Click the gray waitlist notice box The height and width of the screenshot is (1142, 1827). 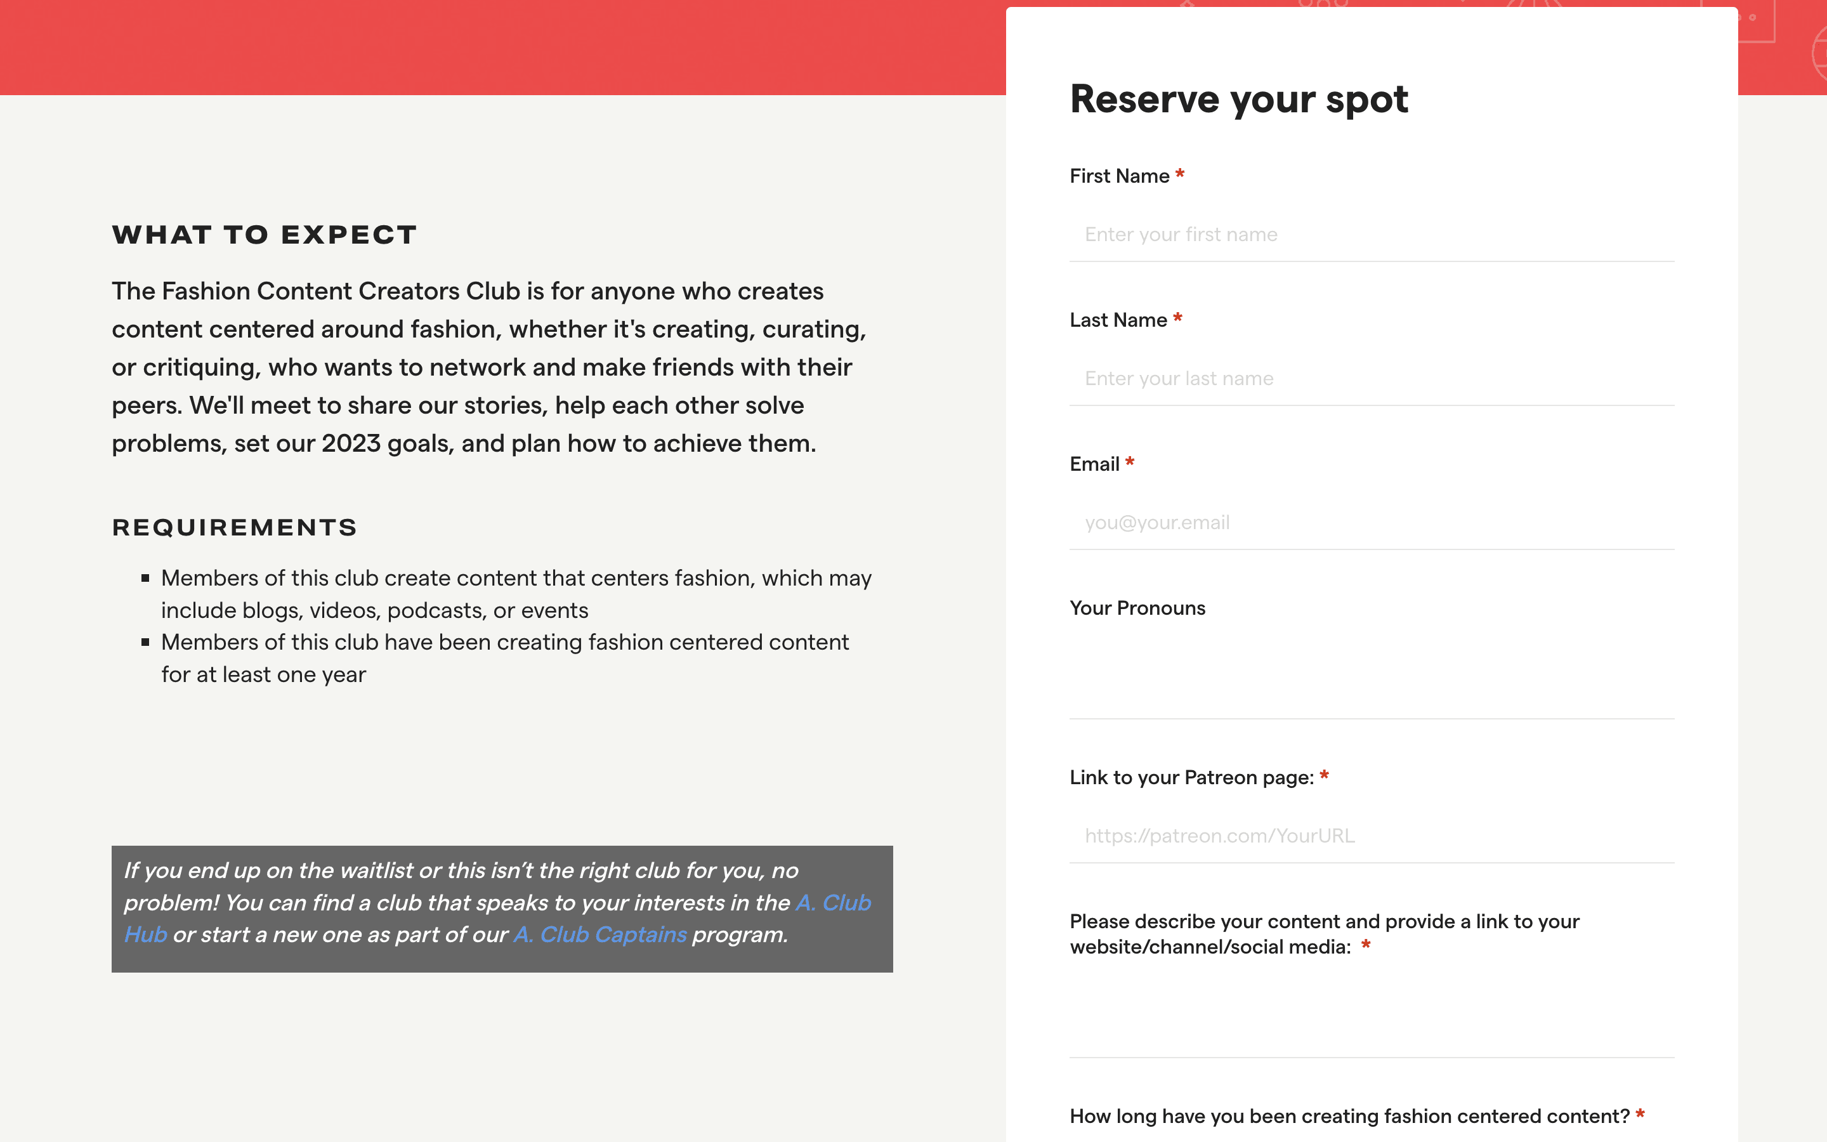(x=502, y=958)
